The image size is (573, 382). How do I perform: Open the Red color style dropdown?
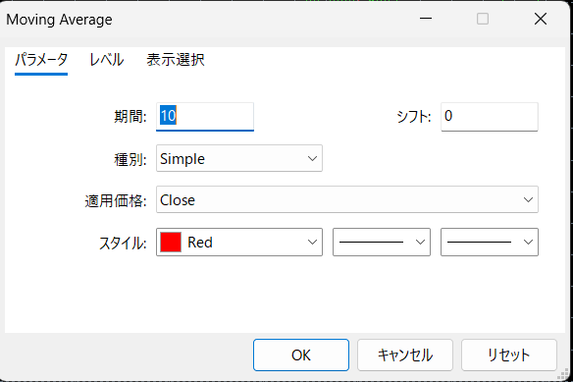pos(239,242)
